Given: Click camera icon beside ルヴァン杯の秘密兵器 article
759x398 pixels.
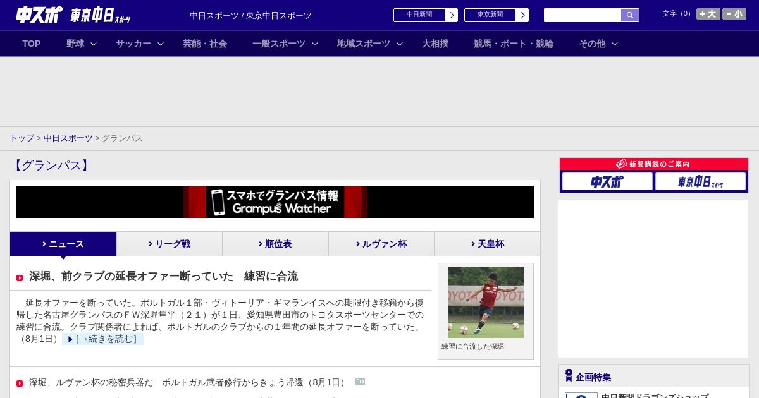Looking at the screenshot, I should tap(360, 382).
